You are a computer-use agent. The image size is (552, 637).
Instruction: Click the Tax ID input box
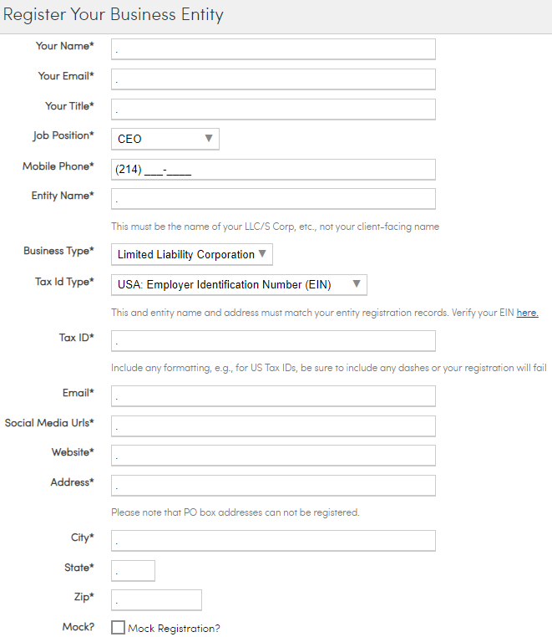pos(273,341)
